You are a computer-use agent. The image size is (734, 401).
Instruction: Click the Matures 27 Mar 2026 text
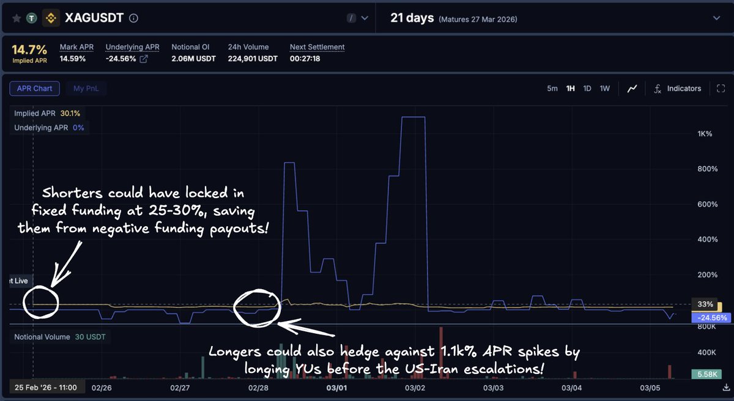(x=478, y=19)
